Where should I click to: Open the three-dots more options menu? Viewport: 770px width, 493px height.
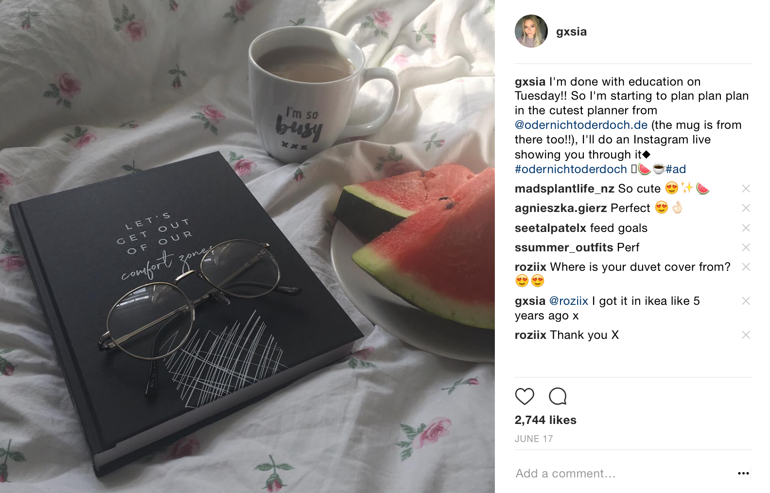click(x=743, y=473)
